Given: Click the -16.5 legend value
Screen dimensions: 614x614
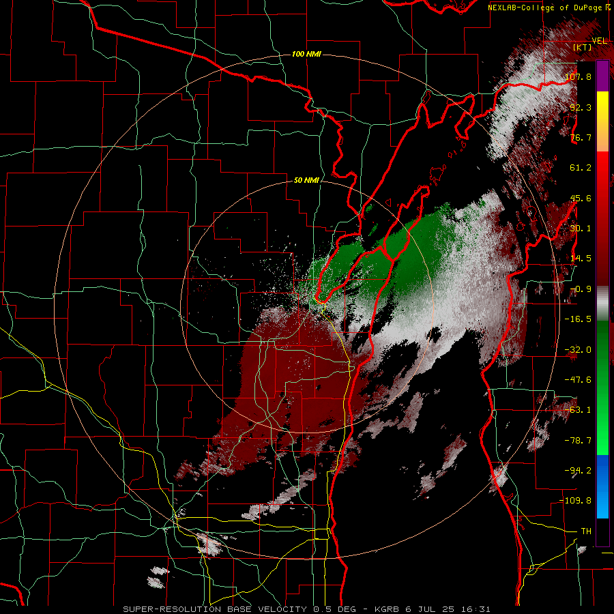Looking at the screenshot, I should pyautogui.click(x=578, y=319).
